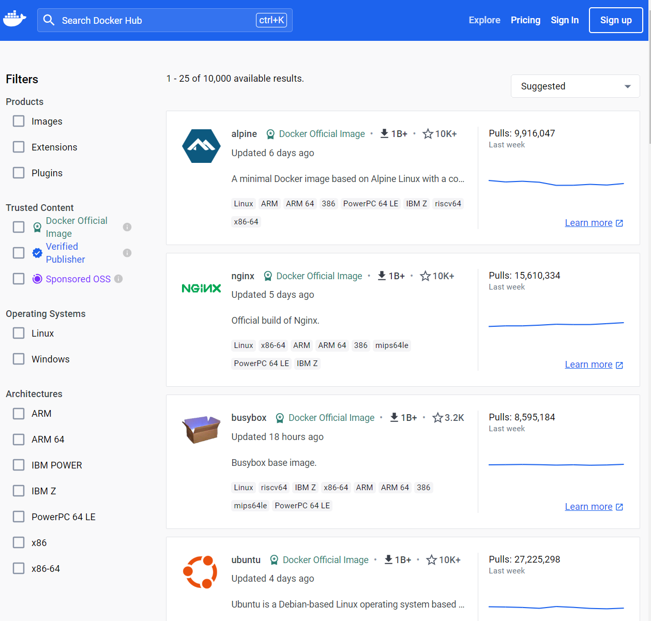Open the alpine repository link
The image size is (651, 621).
pos(244,134)
